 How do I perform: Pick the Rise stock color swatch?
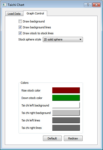pos(66,90)
